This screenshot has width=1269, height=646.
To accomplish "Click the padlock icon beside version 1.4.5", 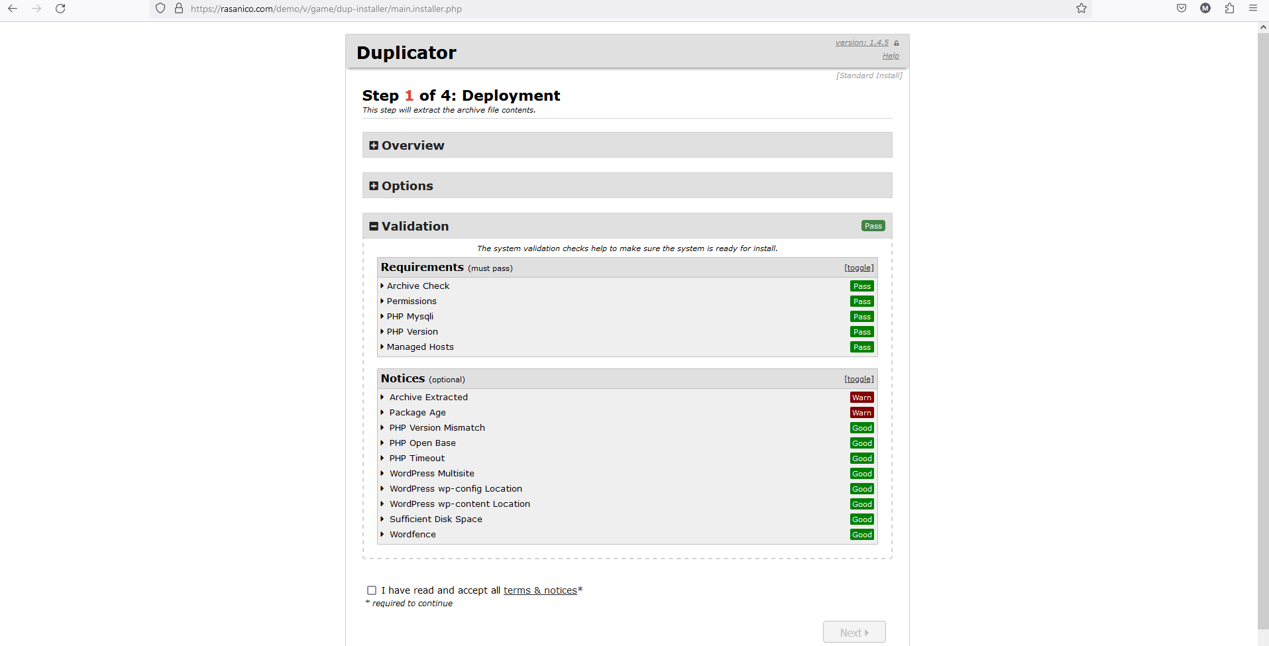I will (x=896, y=42).
